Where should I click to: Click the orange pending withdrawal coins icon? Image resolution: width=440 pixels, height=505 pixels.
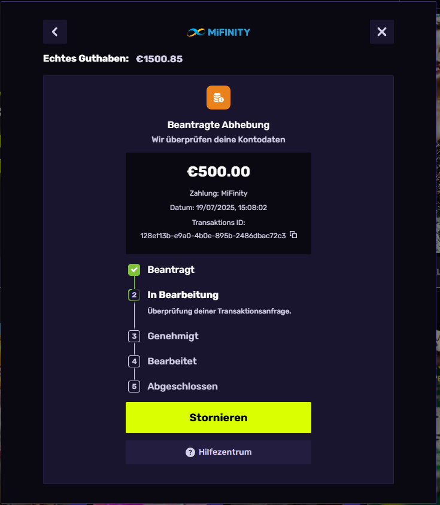click(x=219, y=98)
